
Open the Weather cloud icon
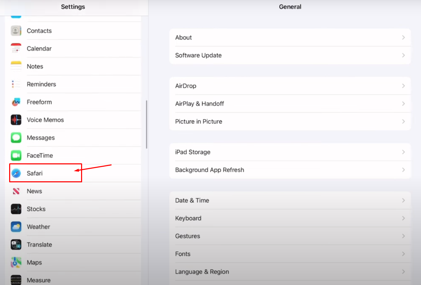coord(16,227)
